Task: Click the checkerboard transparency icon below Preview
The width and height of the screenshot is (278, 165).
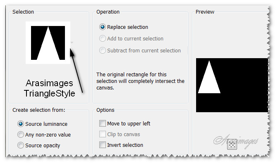Action: point(232,144)
